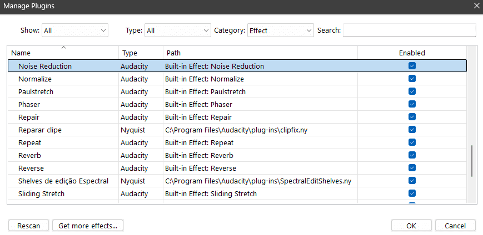Click the vertical scrollbar thumb in plugin list

[471, 161]
